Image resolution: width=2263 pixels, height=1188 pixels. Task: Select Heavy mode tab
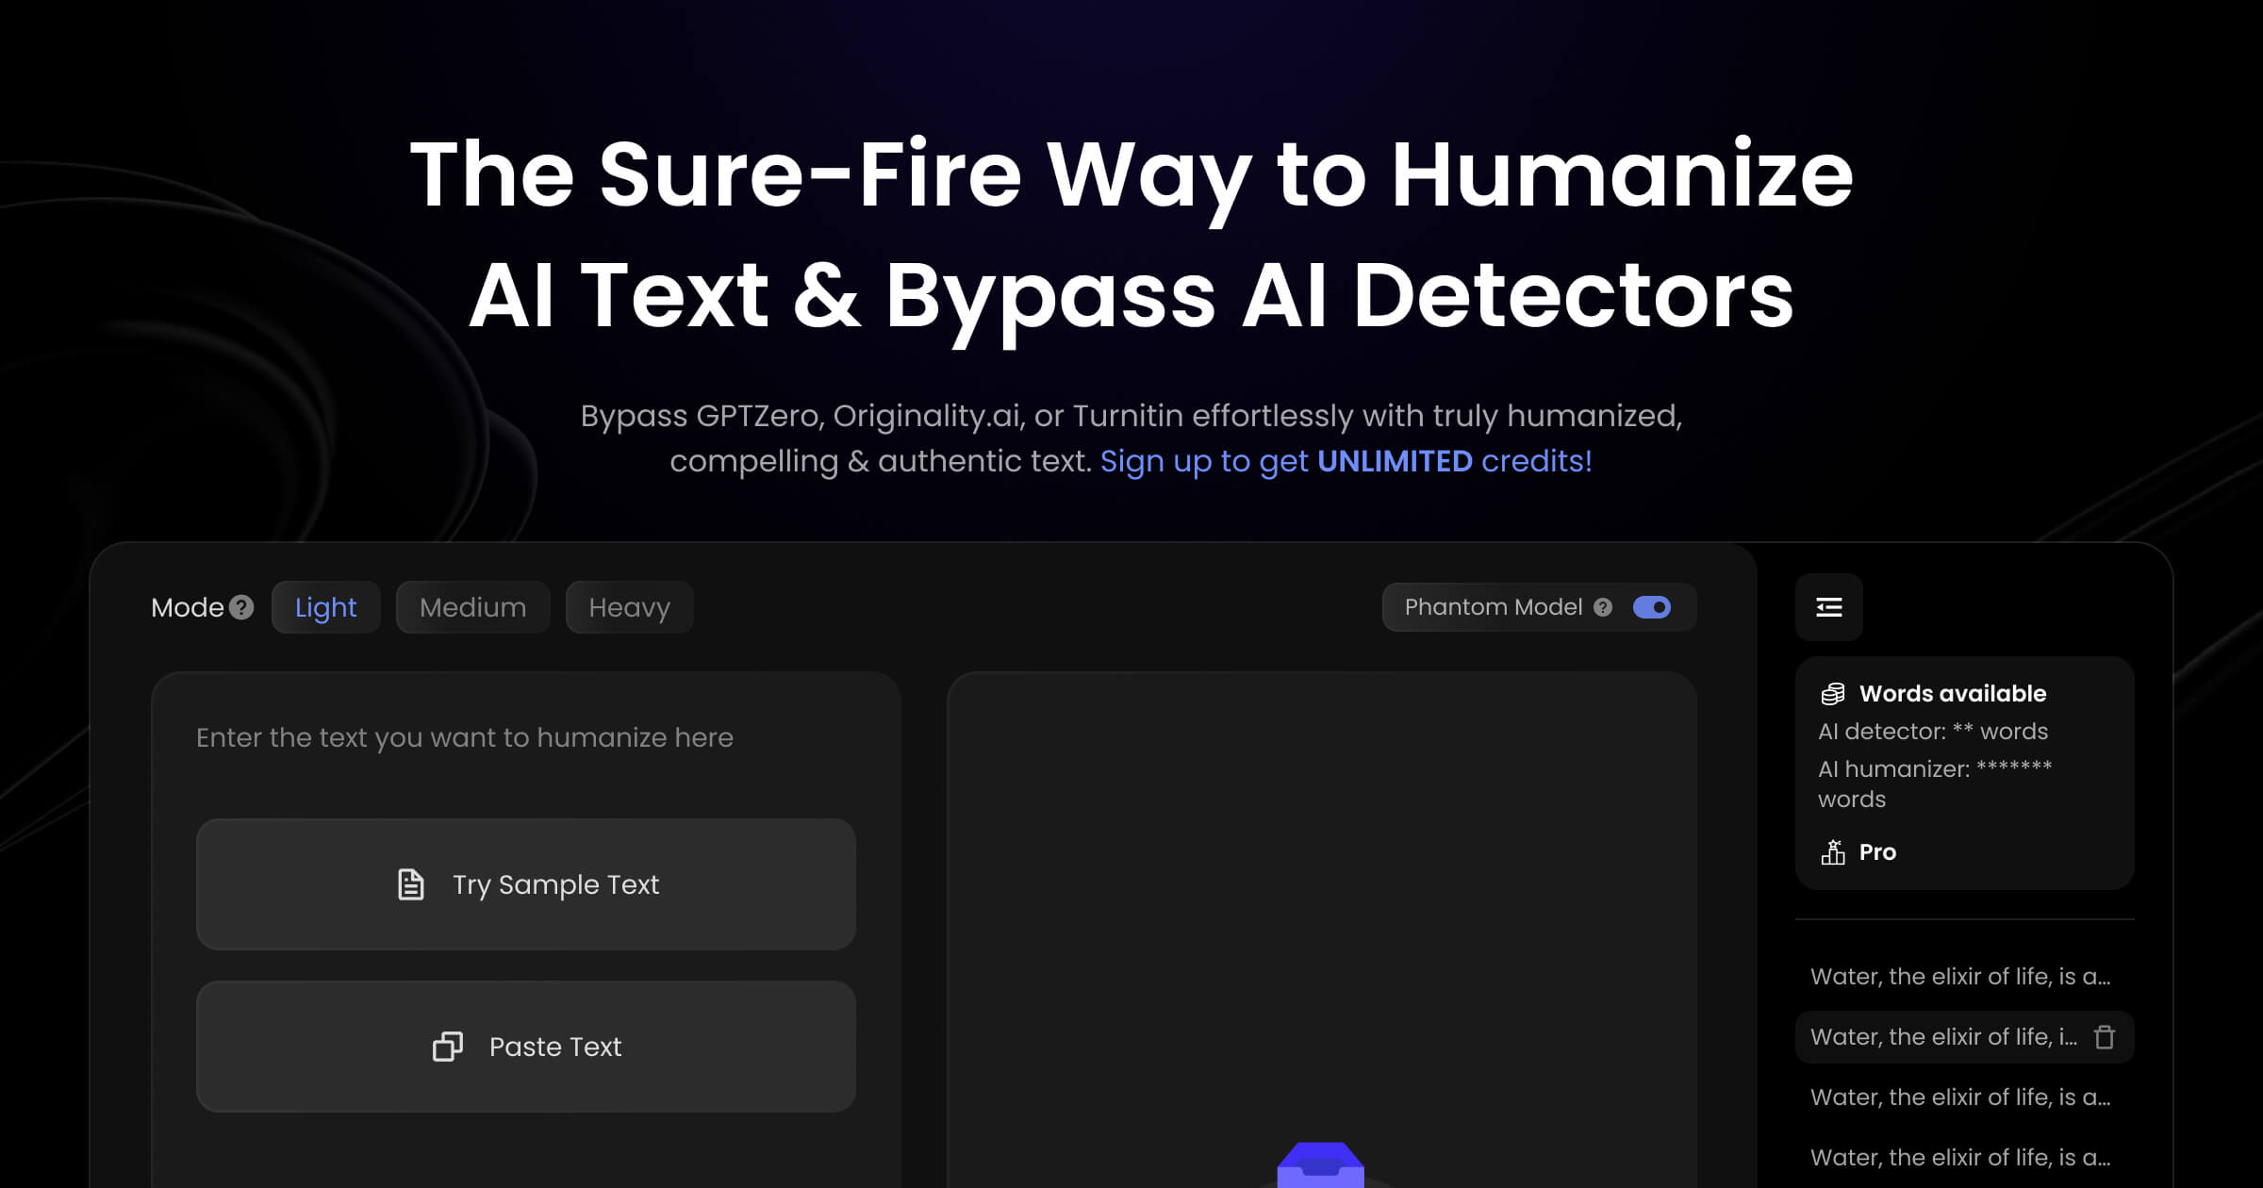pos(629,606)
